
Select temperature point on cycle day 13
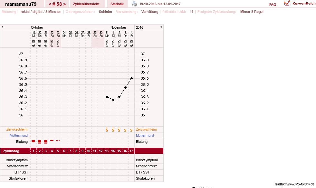click(x=107, y=97)
